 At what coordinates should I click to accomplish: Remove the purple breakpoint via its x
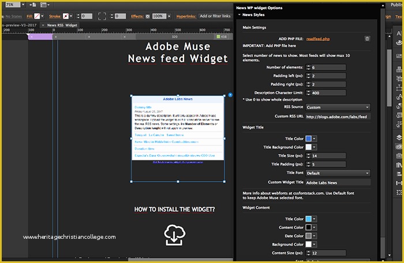pyautogui.click(x=31, y=37)
